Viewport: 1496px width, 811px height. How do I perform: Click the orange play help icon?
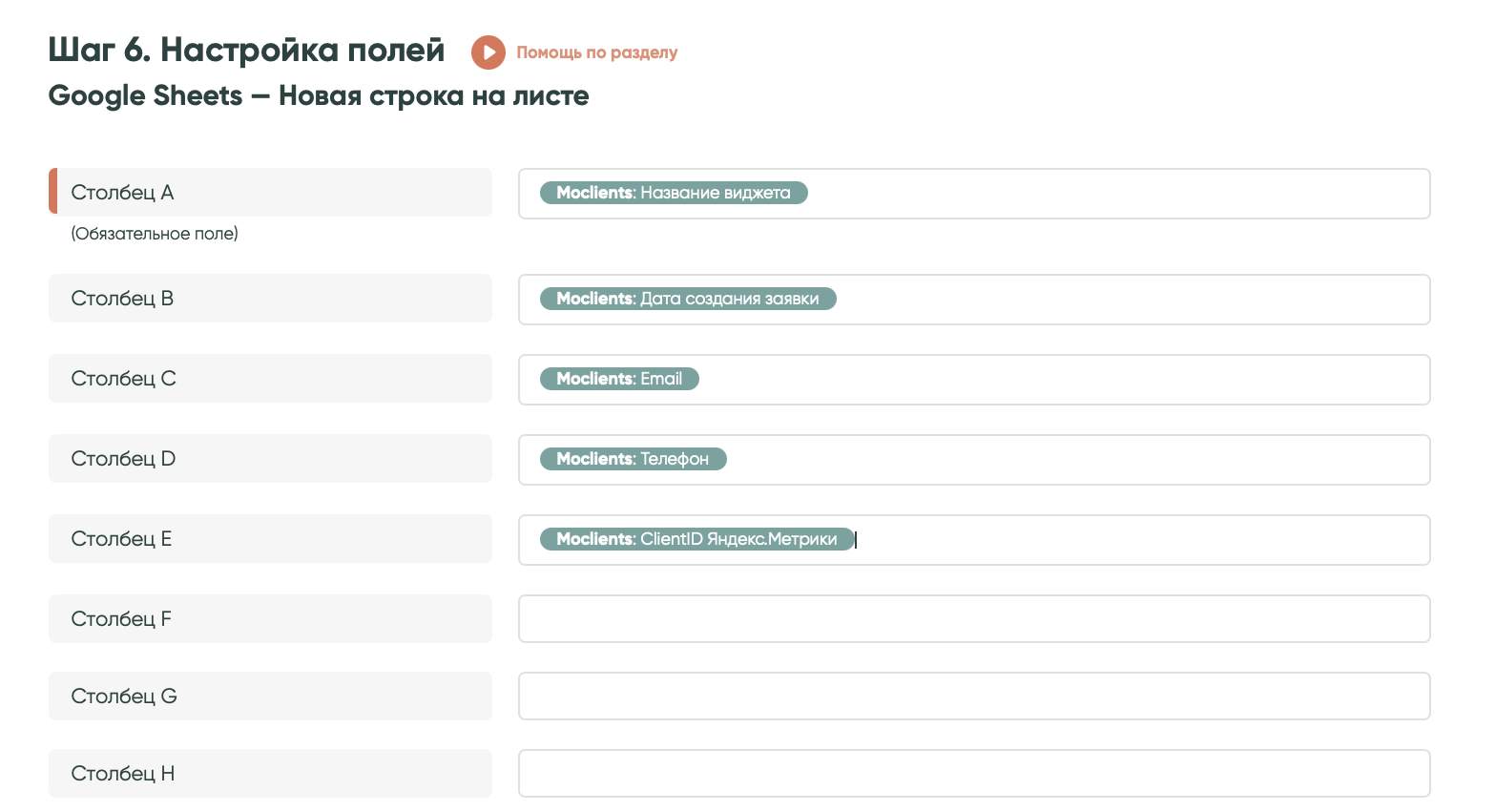pos(488,52)
